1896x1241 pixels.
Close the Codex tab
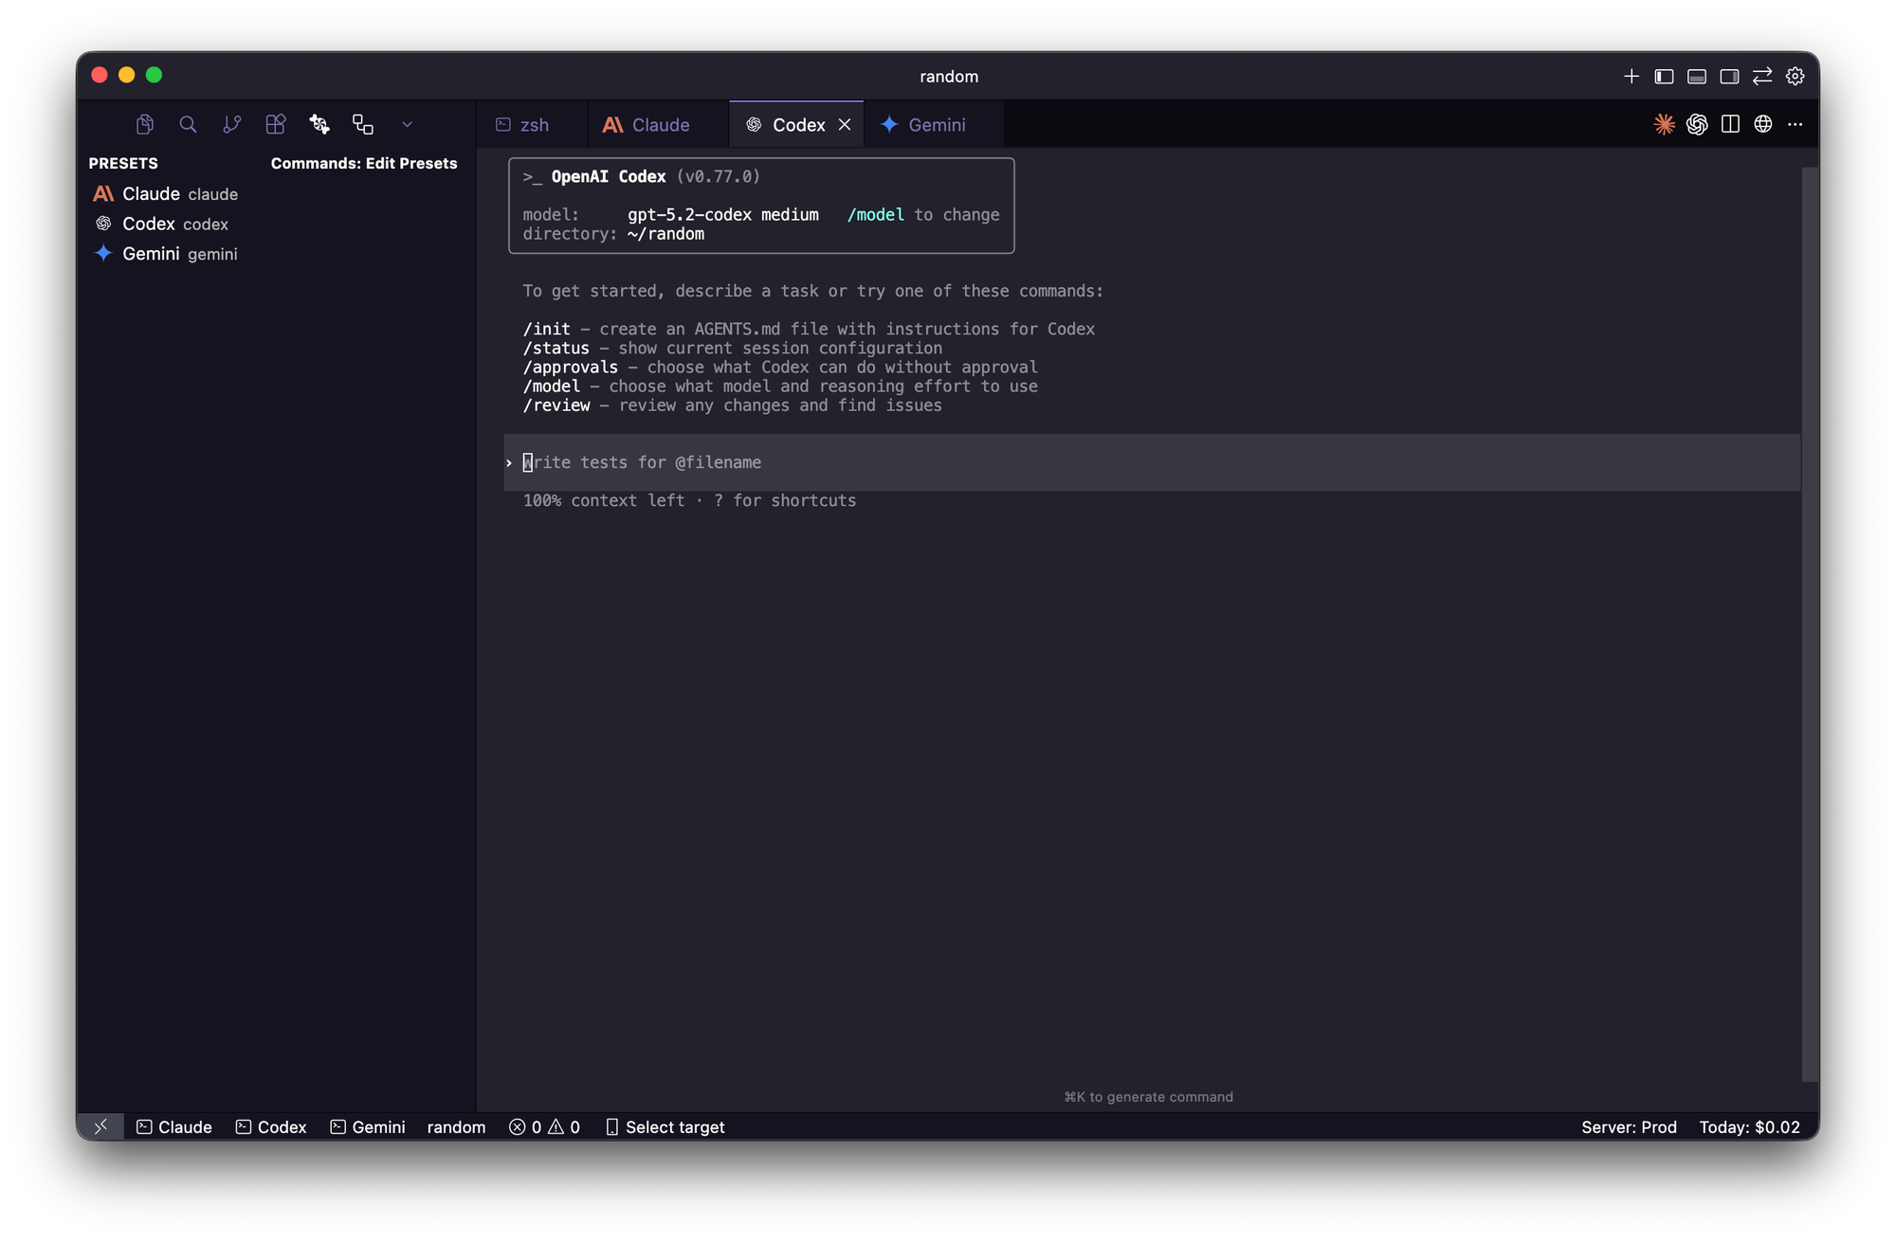coord(845,125)
